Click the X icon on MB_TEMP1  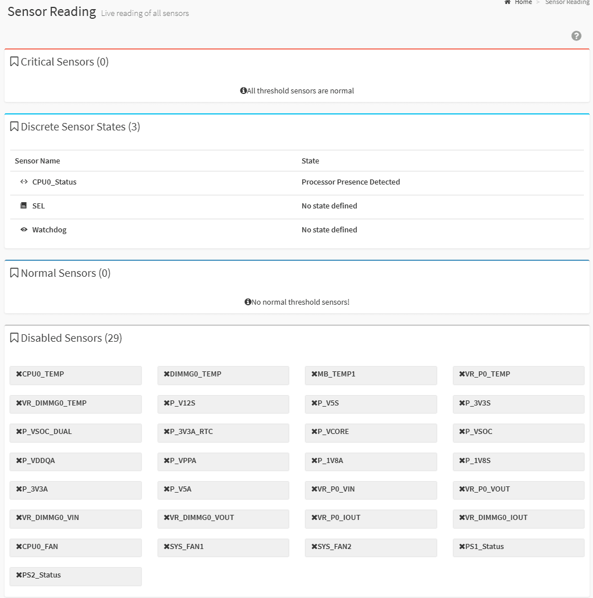coord(314,374)
